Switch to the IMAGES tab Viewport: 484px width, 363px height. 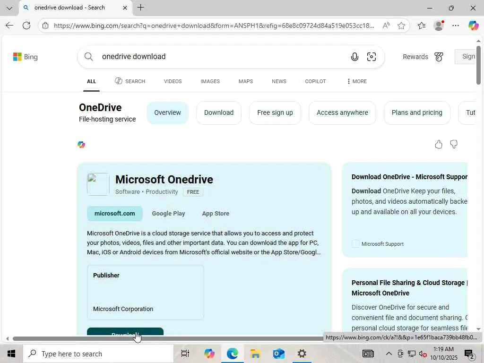pyautogui.click(x=210, y=81)
